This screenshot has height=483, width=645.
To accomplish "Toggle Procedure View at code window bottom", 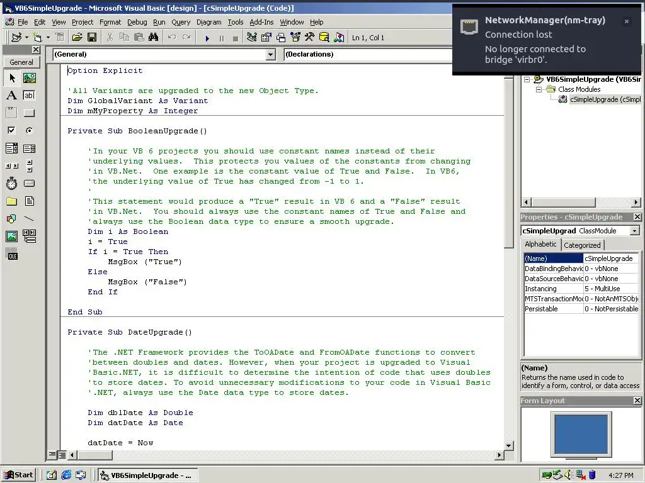I will coord(52,455).
